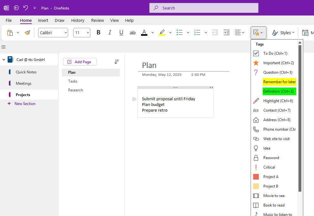Switch to the Review tab
314x216 pixels.
click(x=98, y=20)
